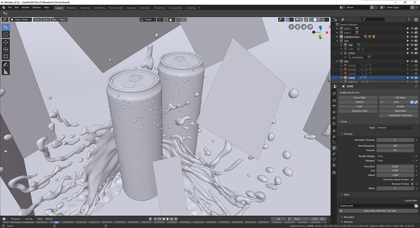The height and width of the screenshot is (228, 420).
Task: Open the Type dropdown set to Domain
Action: click(395, 128)
